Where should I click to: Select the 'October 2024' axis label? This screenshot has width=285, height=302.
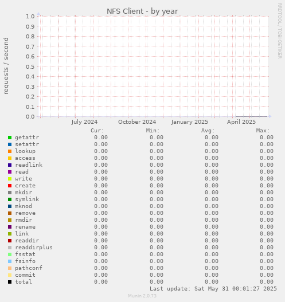tap(137, 122)
